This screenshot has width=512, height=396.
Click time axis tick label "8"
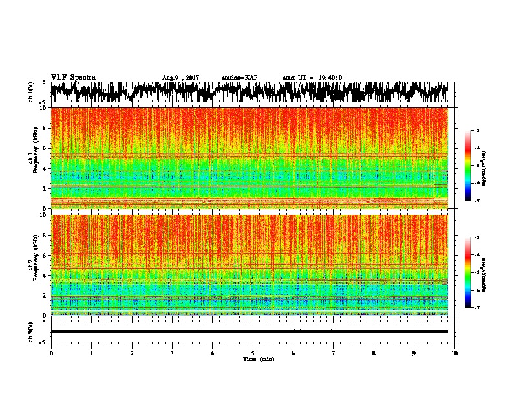pos(374,353)
